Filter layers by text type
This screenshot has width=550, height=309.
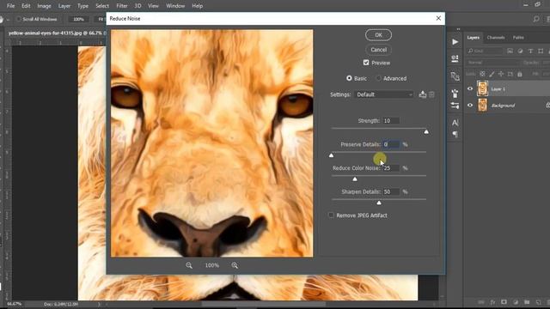coord(530,51)
